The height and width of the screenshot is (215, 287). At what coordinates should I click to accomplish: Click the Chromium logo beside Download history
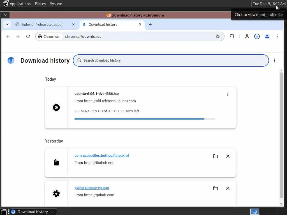11,60
